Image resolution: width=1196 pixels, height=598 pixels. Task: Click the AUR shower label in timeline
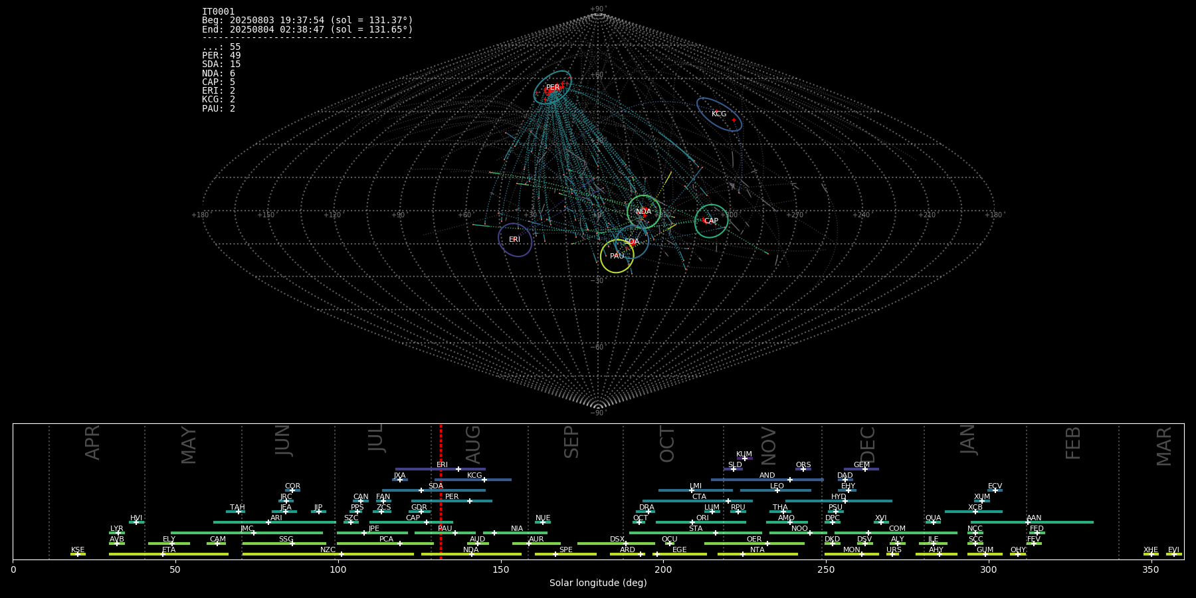[536, 540]
